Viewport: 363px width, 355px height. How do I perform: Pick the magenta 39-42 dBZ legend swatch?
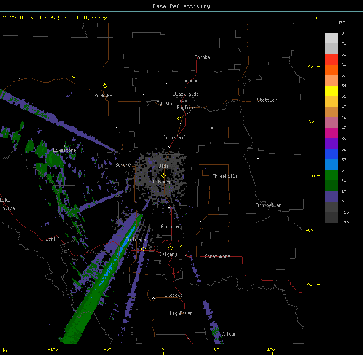[331, 133]
